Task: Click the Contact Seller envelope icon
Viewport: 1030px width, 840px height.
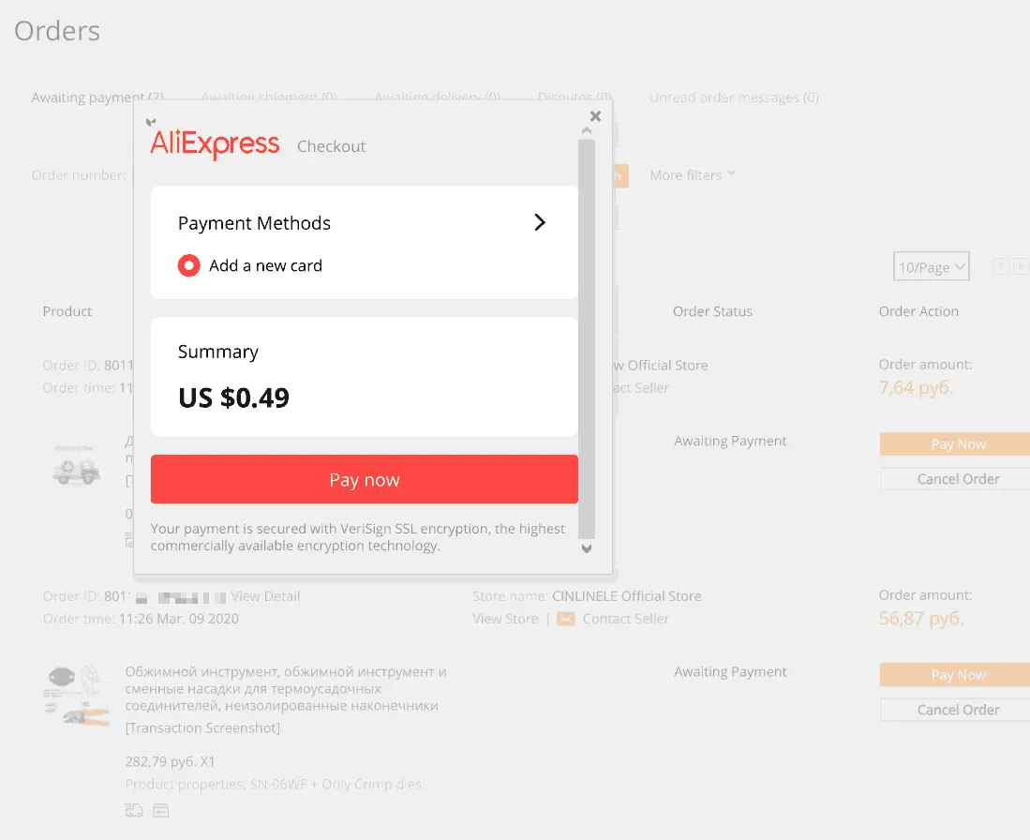Action: (565, 619)
